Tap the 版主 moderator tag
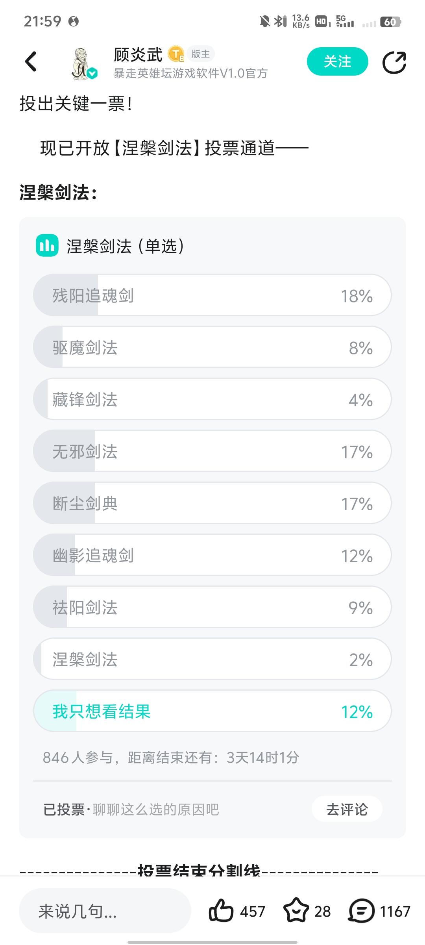This screenshot has height=945, width=425. [x=201, y=54]
